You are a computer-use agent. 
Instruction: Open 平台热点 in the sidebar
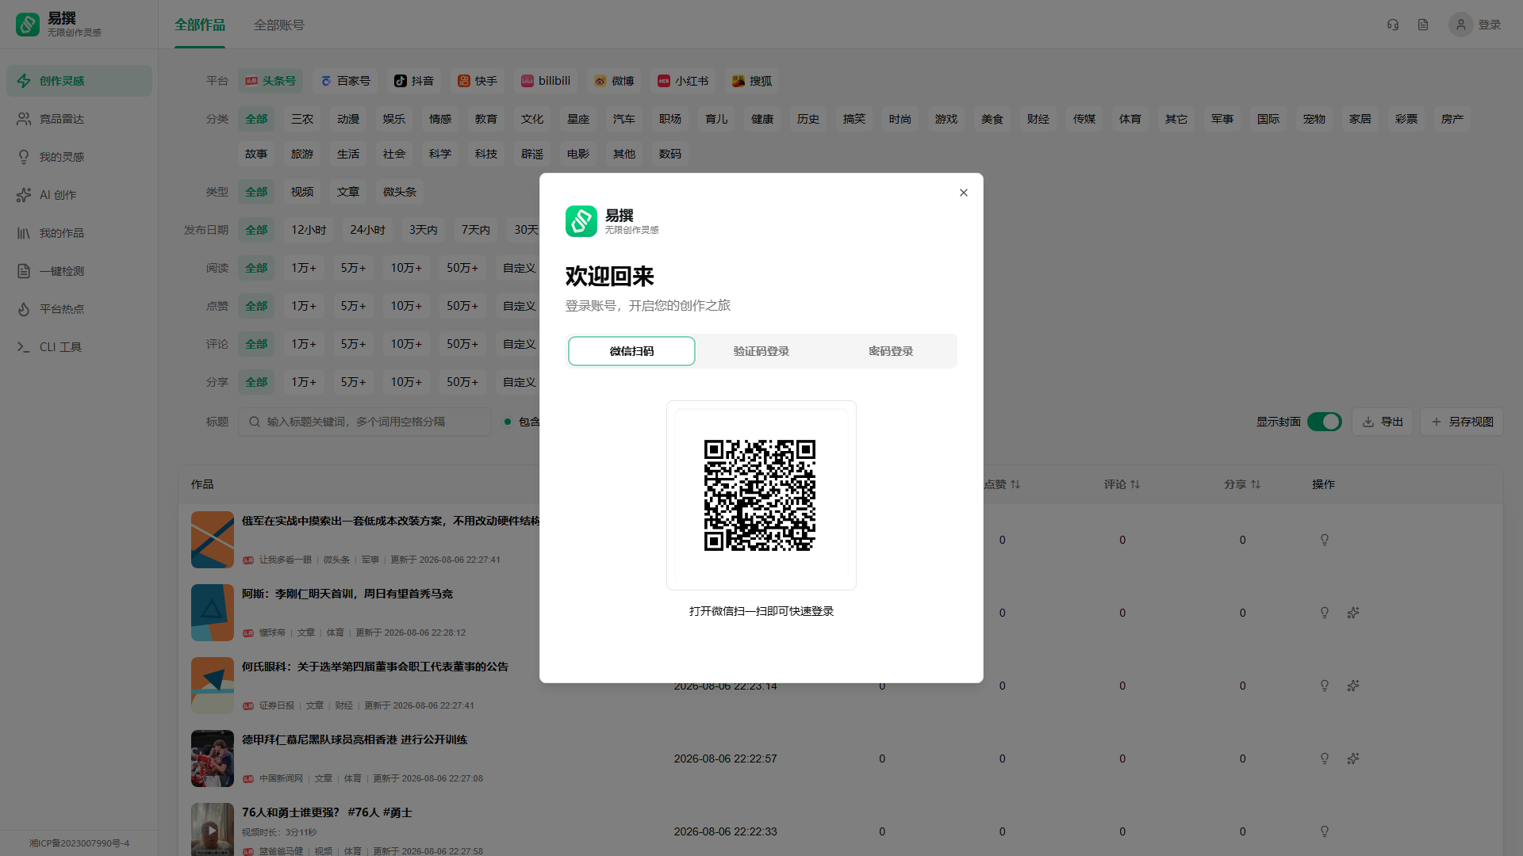tap(79, 309)
